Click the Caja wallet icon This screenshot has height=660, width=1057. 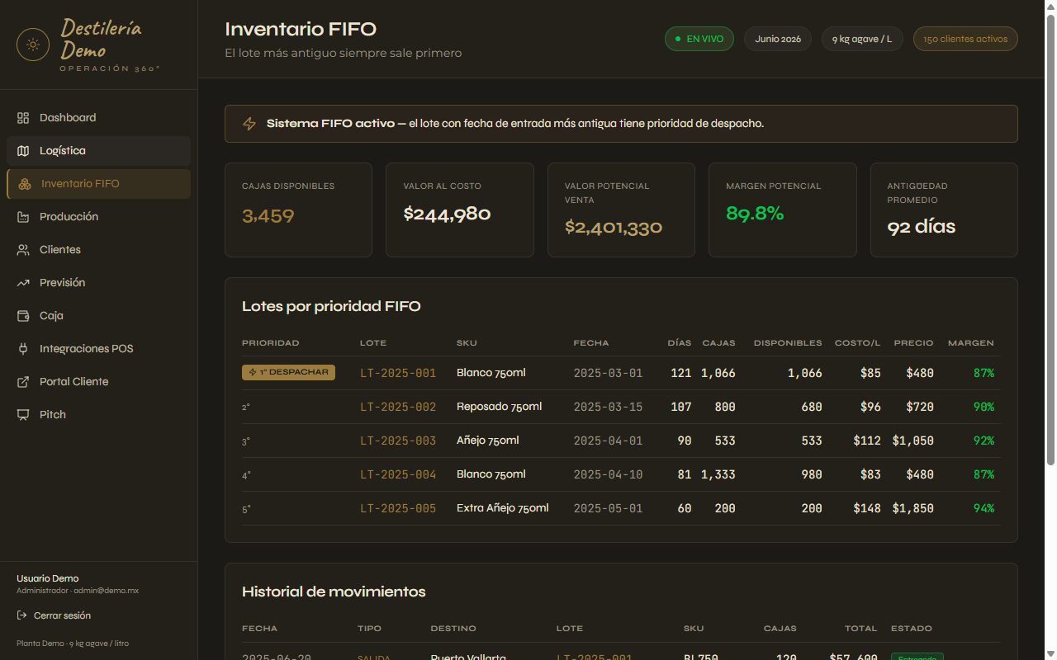pyautogui.click(x=23, y=316)
